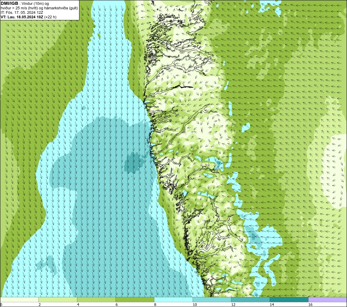The height and width of the screenshot is (307, 347).
Task: Click the scale label '8'
Action: coord(155,305)
